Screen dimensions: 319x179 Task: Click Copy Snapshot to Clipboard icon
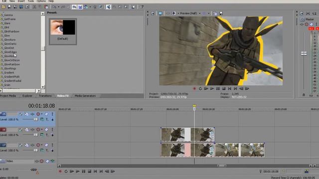pyautogui.click(x=215, y=13)
